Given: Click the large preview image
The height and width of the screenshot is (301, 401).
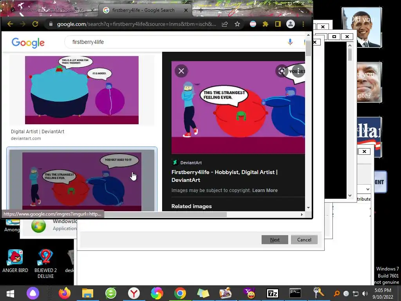Looking at the screenshot, I should tap(238, 107).
